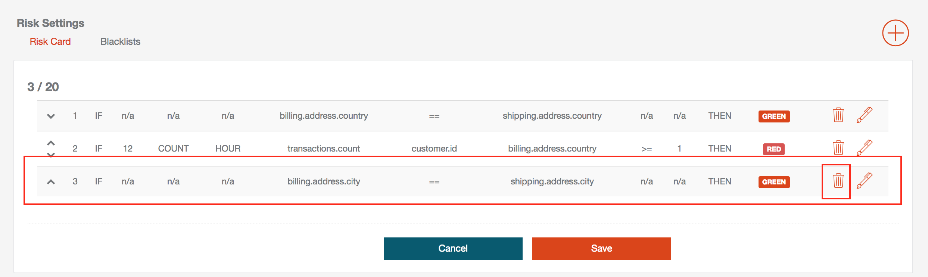Move rule 3 up with chevron
The image size is (928, 277).
51,182
